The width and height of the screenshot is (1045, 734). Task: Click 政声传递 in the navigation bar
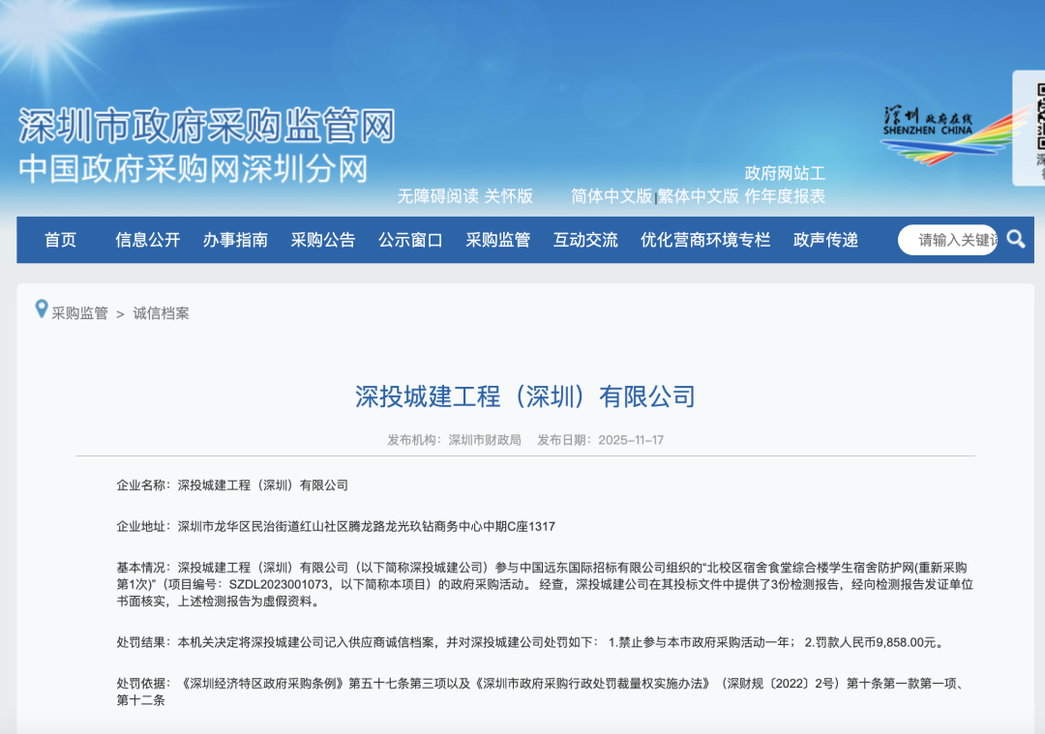click(825, 240)
